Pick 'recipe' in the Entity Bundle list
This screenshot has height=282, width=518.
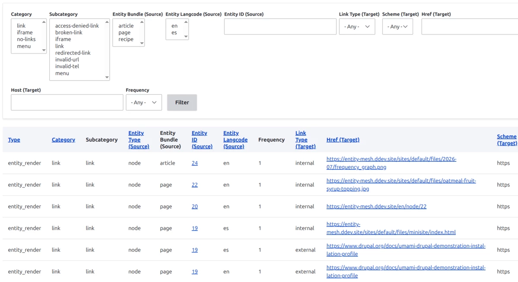tap(126, 39)
